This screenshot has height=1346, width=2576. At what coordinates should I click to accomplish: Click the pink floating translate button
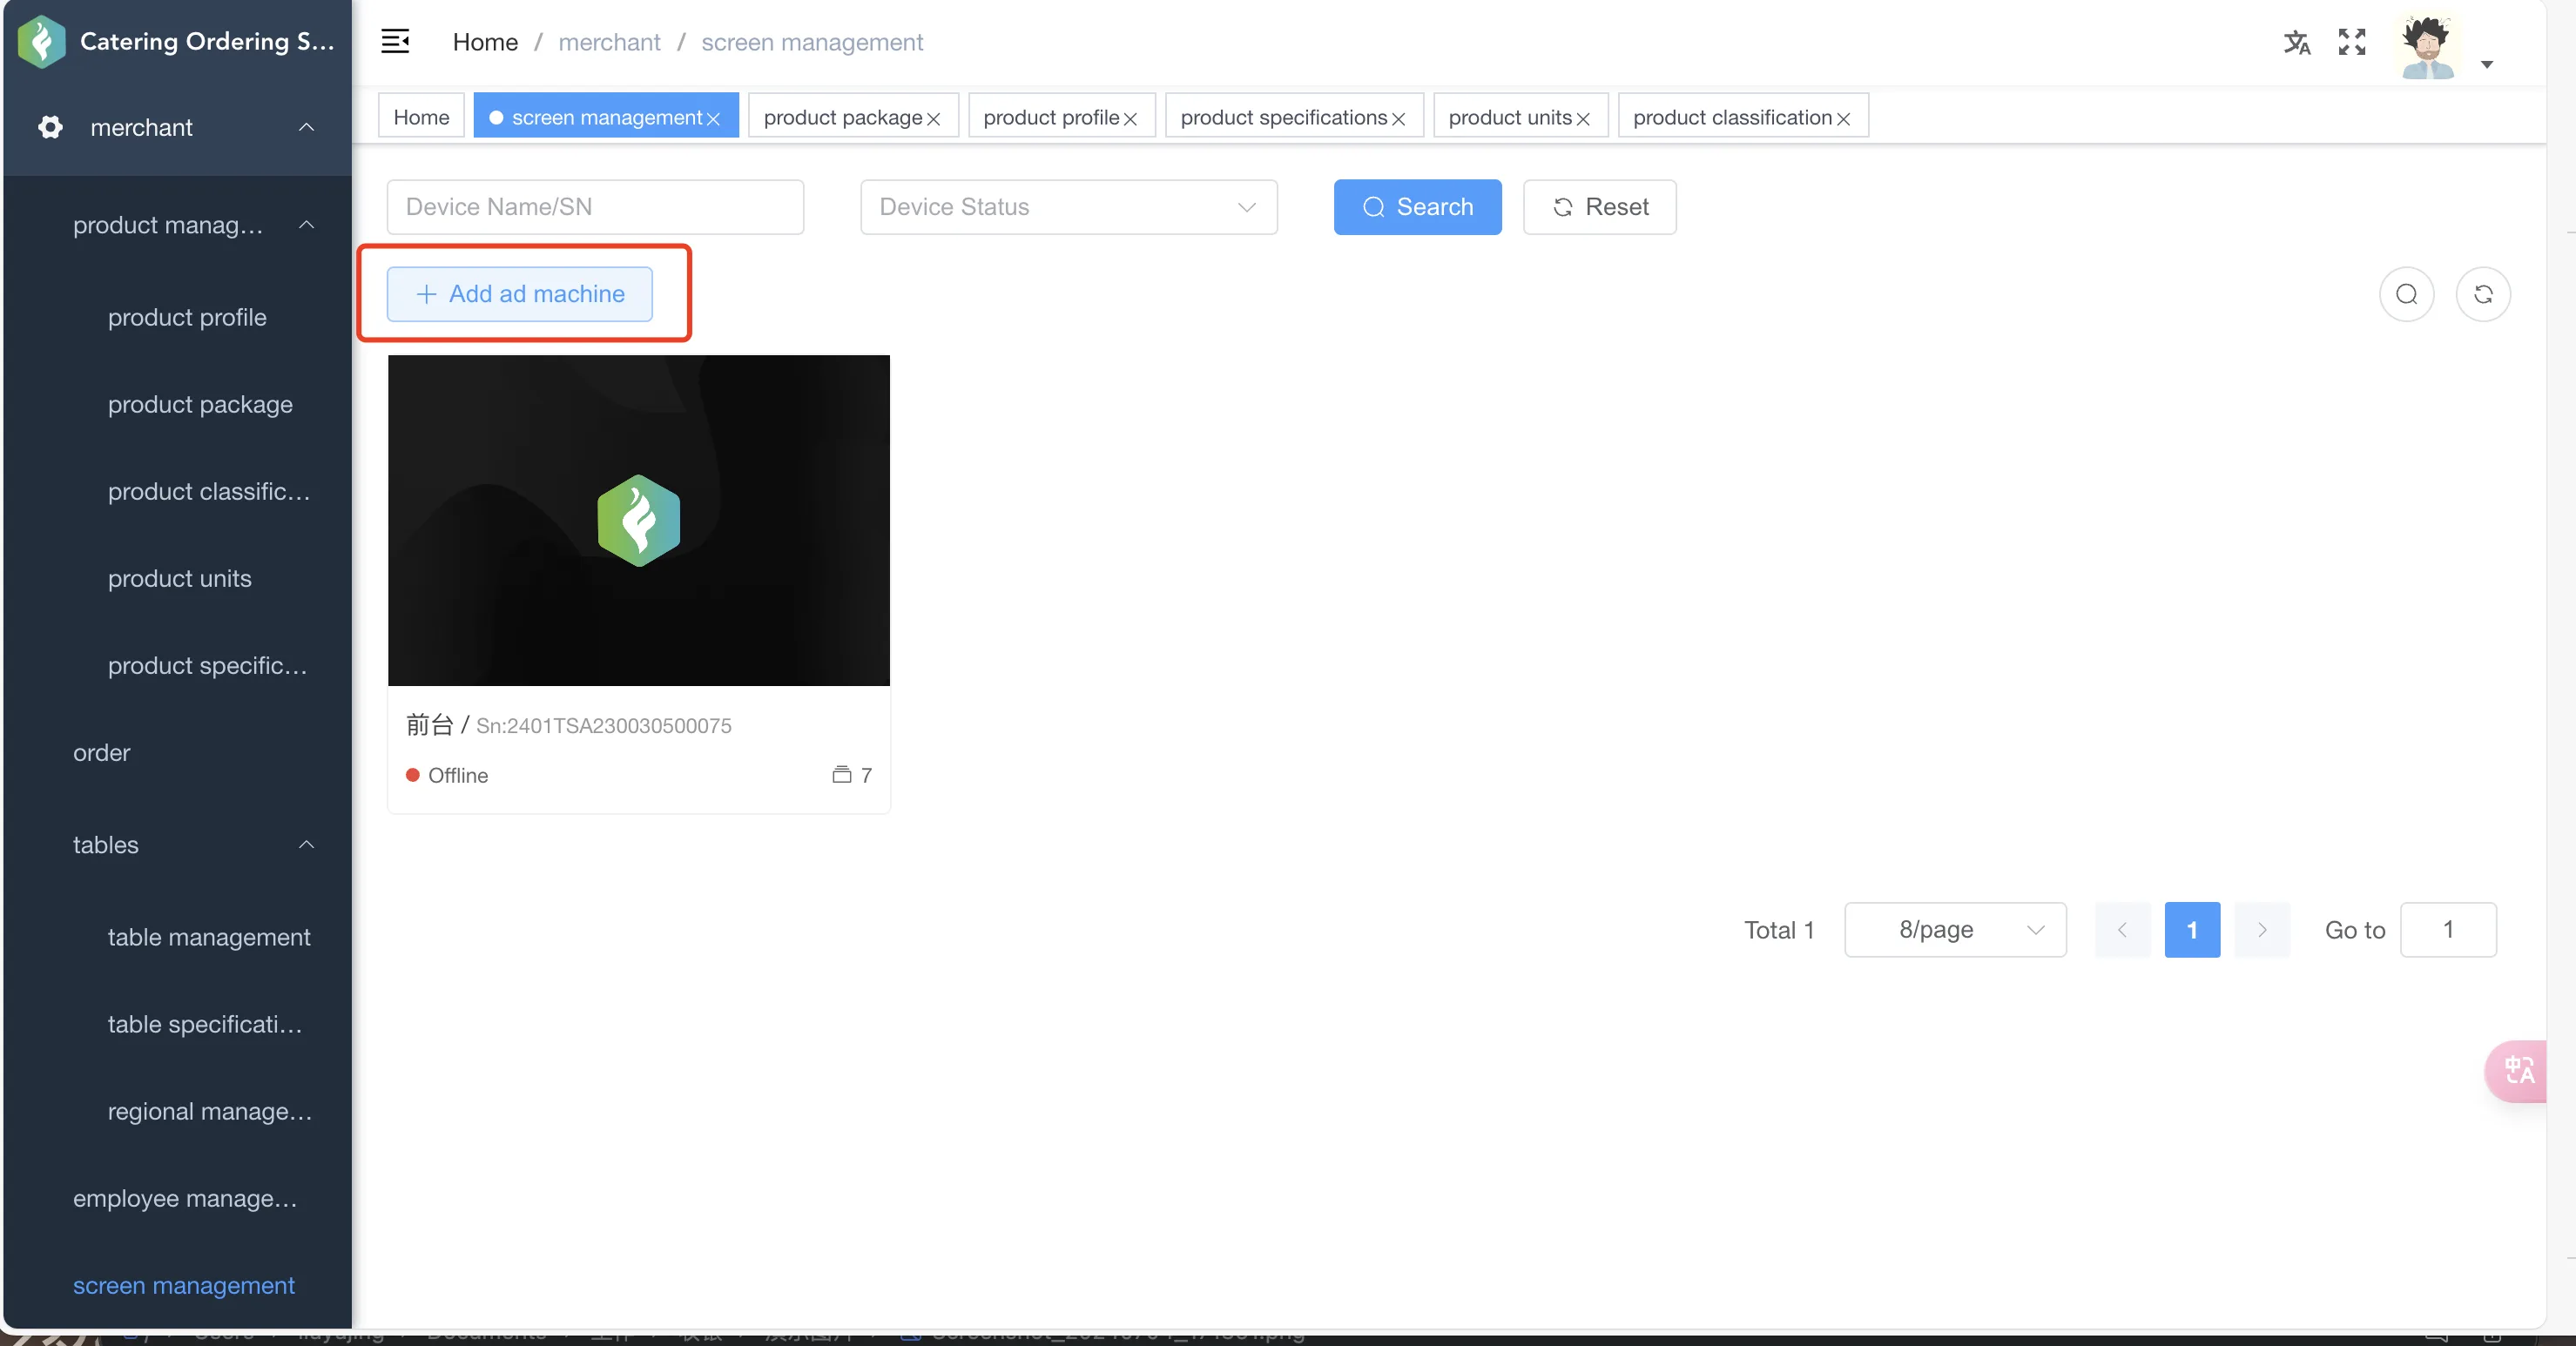click(2516, 1071)
